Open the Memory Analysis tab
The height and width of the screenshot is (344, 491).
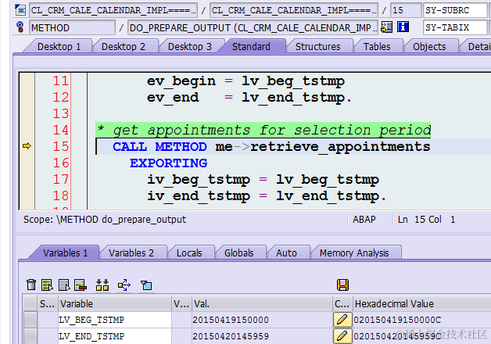[354, 253]
